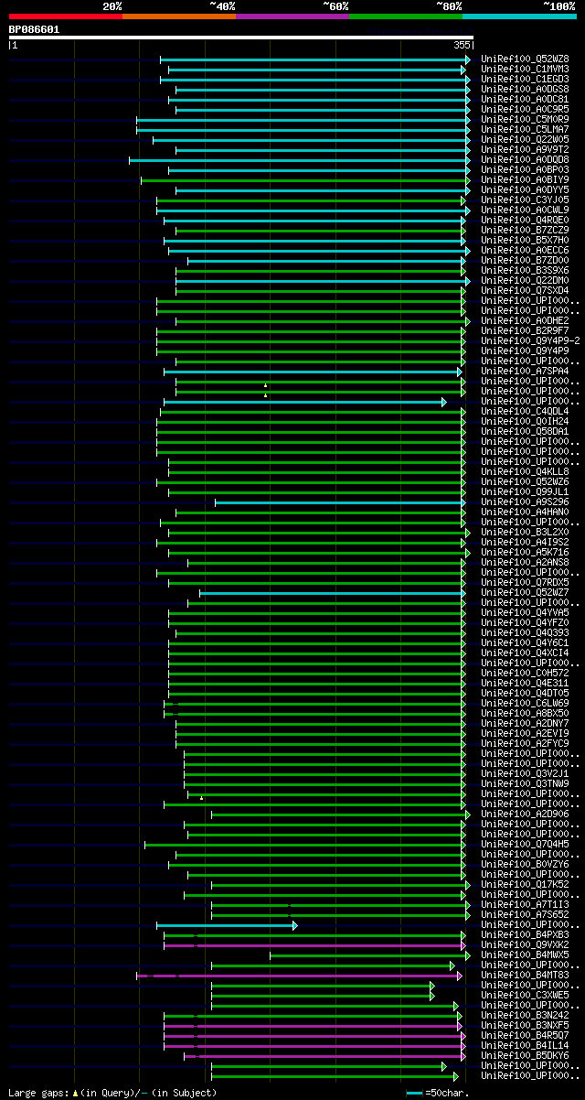585x1100 pixels.
Task: Select the UniRef100_B2R9F7 label
Action: (x=525, y=330)
